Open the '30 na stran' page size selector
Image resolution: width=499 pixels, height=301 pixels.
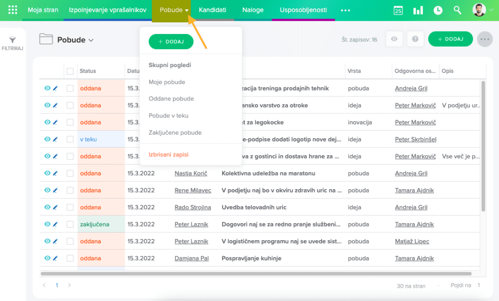tap(411, 286)
